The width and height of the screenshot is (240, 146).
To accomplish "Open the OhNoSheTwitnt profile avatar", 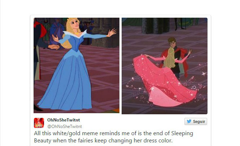I will (39, 123).
